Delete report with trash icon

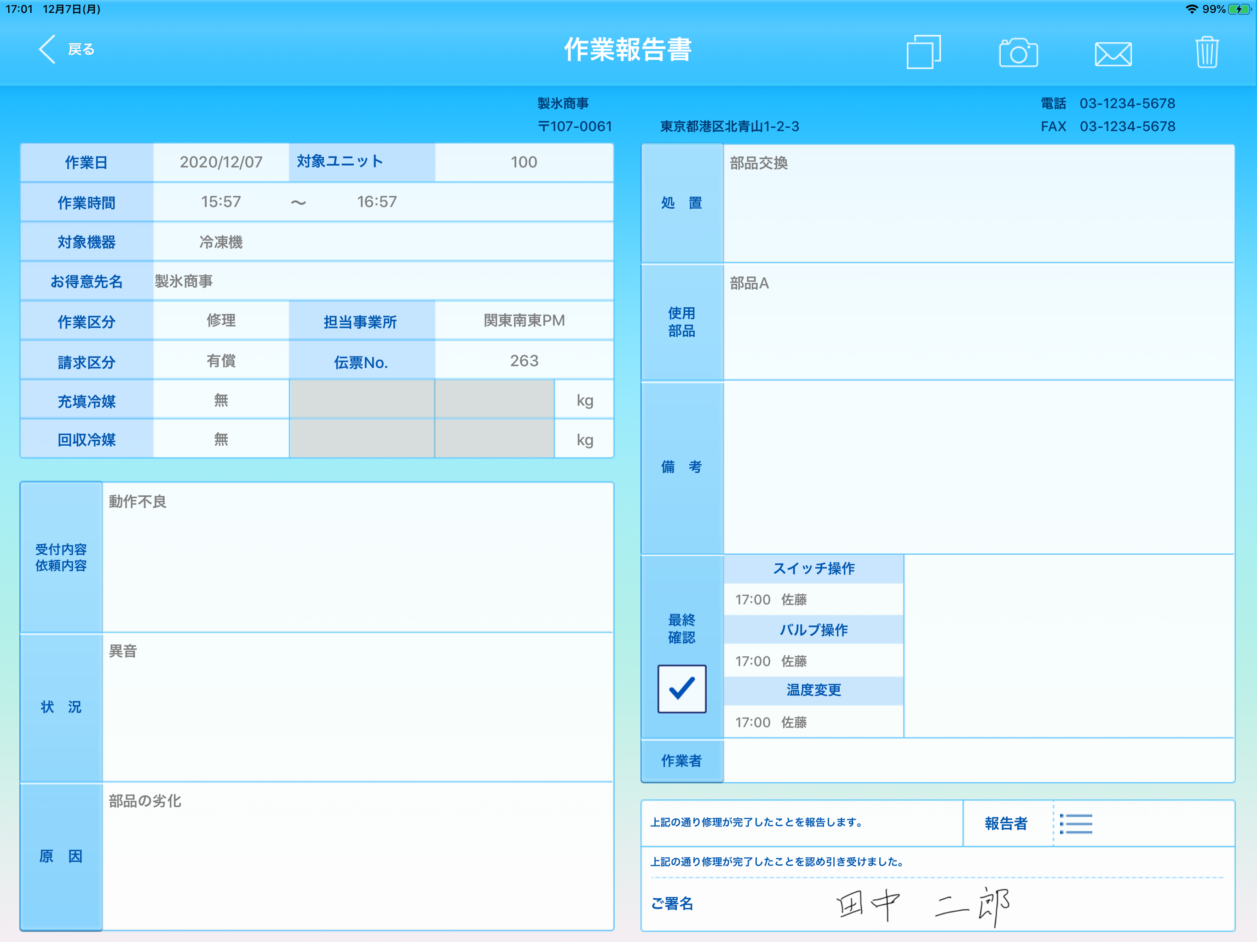(x=1206, y=52)
